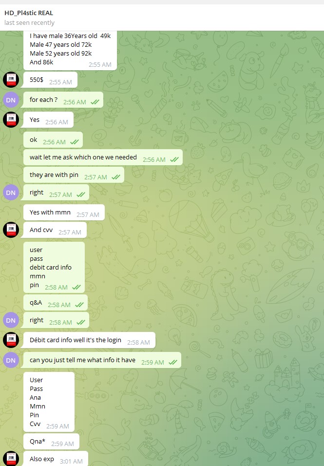This screenshot has height=466, width=324.
Task: Select the 'Yes with mmn' message bubble
Action: point(64,213)
